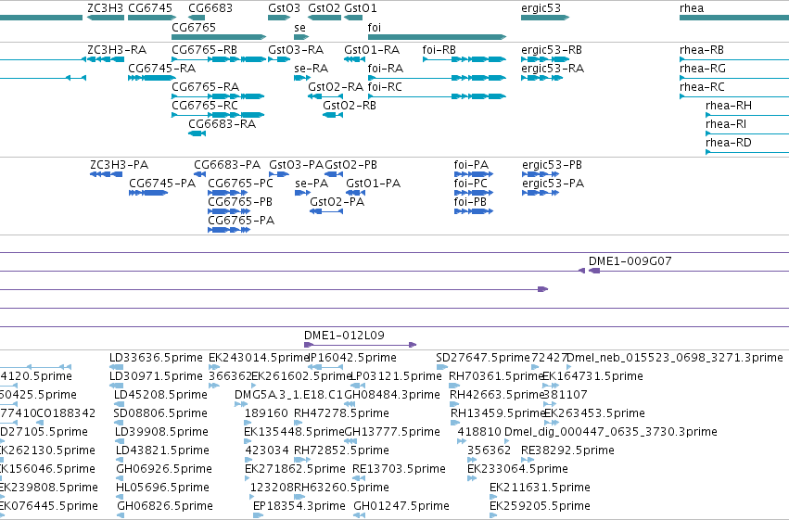Select the 'rhea-RD' transcript label

pos(728,143)
